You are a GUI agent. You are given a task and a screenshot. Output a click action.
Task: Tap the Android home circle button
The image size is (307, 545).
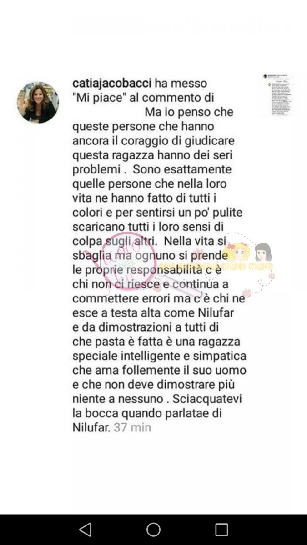pos(153,530)
